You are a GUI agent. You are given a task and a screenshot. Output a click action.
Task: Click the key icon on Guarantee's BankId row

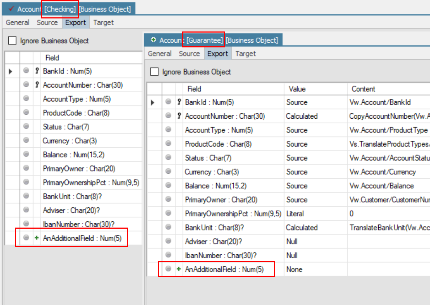point(179,102)
